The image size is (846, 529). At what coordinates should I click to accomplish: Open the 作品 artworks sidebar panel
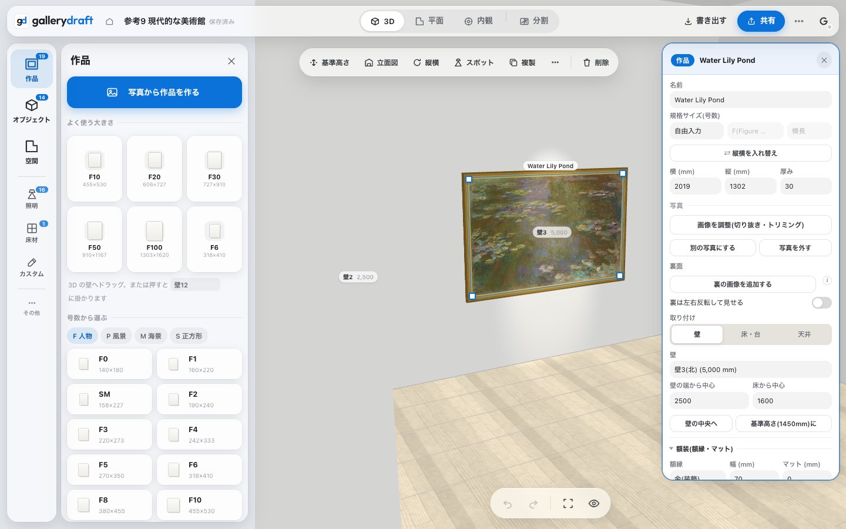(32, 68)
